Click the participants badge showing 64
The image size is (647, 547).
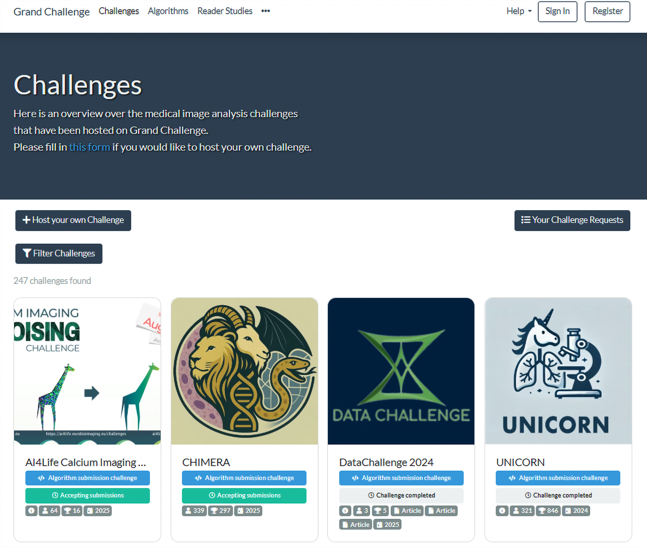49,510
